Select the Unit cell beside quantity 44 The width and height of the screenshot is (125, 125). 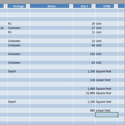106,45
